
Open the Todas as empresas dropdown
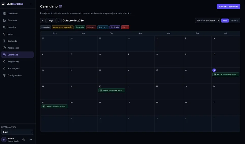[207, 20]
